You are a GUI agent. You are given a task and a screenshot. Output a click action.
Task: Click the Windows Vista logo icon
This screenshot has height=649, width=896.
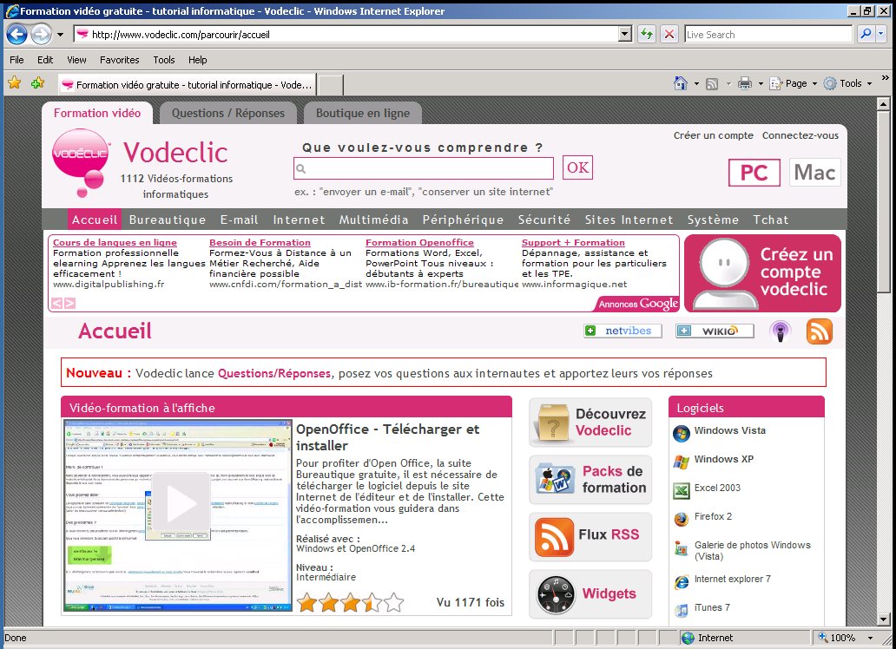[682, 434]
